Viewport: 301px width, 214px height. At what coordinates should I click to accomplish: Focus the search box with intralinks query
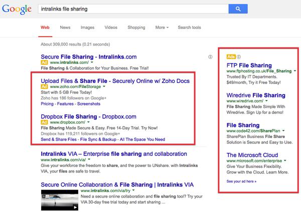coord(133,9)
